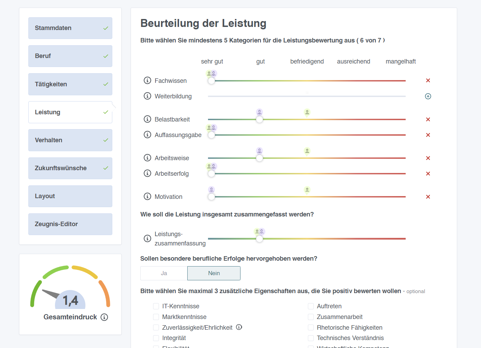This screenshot has width=481, height=348.
Task: Tick the Rhetorische Fähigkeiten checkbox
Action: [311, 328]
